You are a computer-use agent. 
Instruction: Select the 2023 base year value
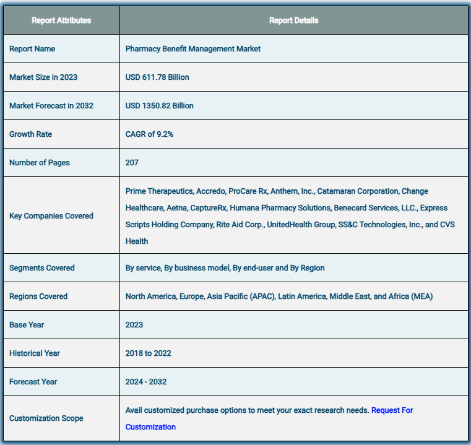pos(134,325)
